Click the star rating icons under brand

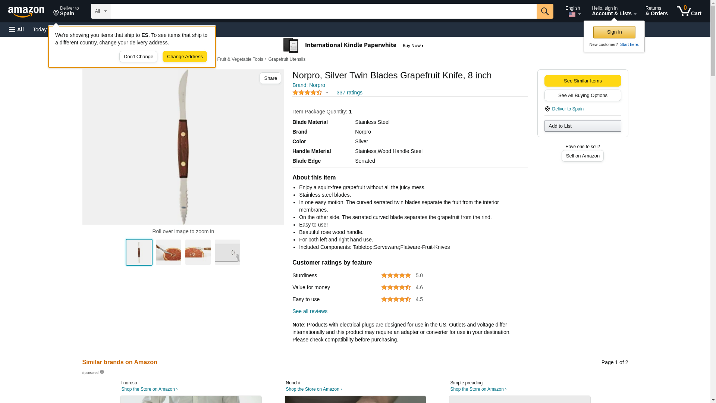click(x=307, y=93)
